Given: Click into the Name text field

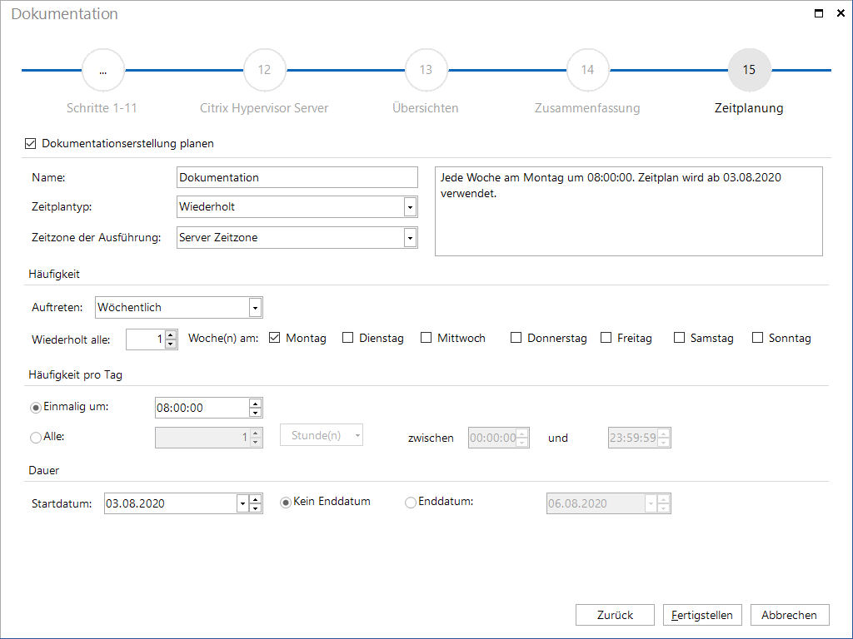Looking at the screenshot, I should [x=297, y=177].
